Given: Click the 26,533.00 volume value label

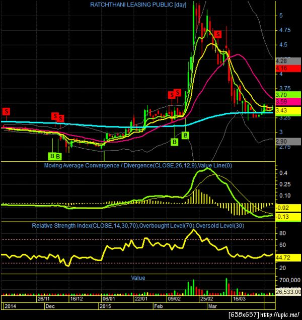Looking at the screenshot, I should pyautogui.click(x=288, y=292).
